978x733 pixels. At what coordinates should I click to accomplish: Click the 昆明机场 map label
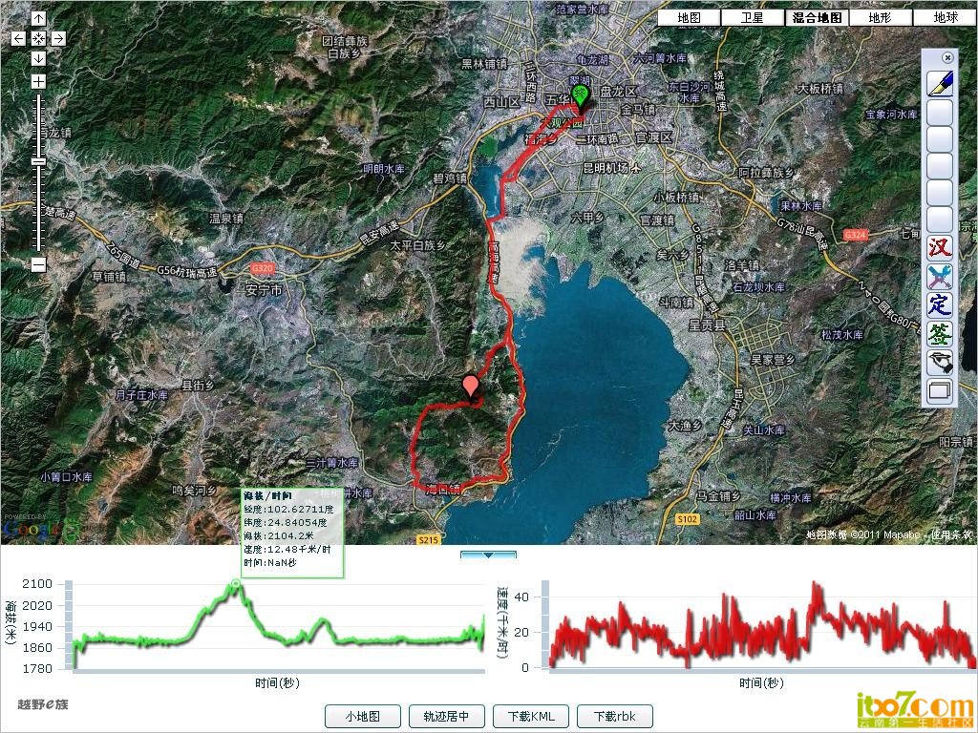coord(606,168)
